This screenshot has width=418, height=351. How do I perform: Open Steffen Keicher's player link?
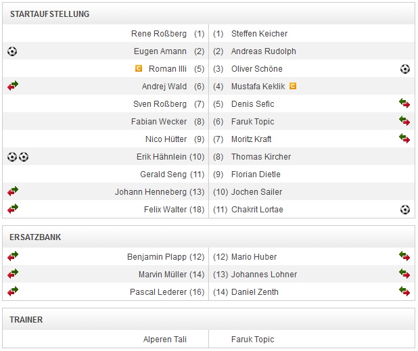point(259,34)
